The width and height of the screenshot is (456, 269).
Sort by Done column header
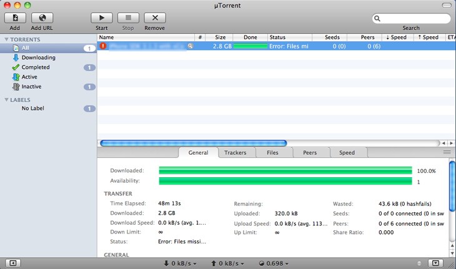click(x=250, y=37)
